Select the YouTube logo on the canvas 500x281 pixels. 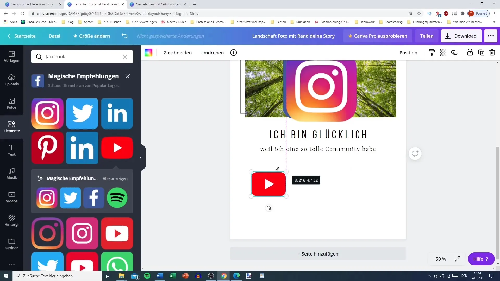point(268,184)
